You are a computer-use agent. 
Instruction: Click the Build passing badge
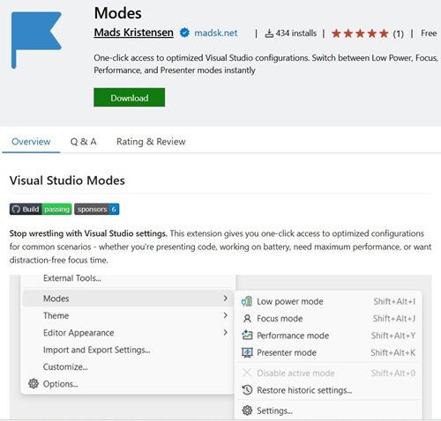41,209
